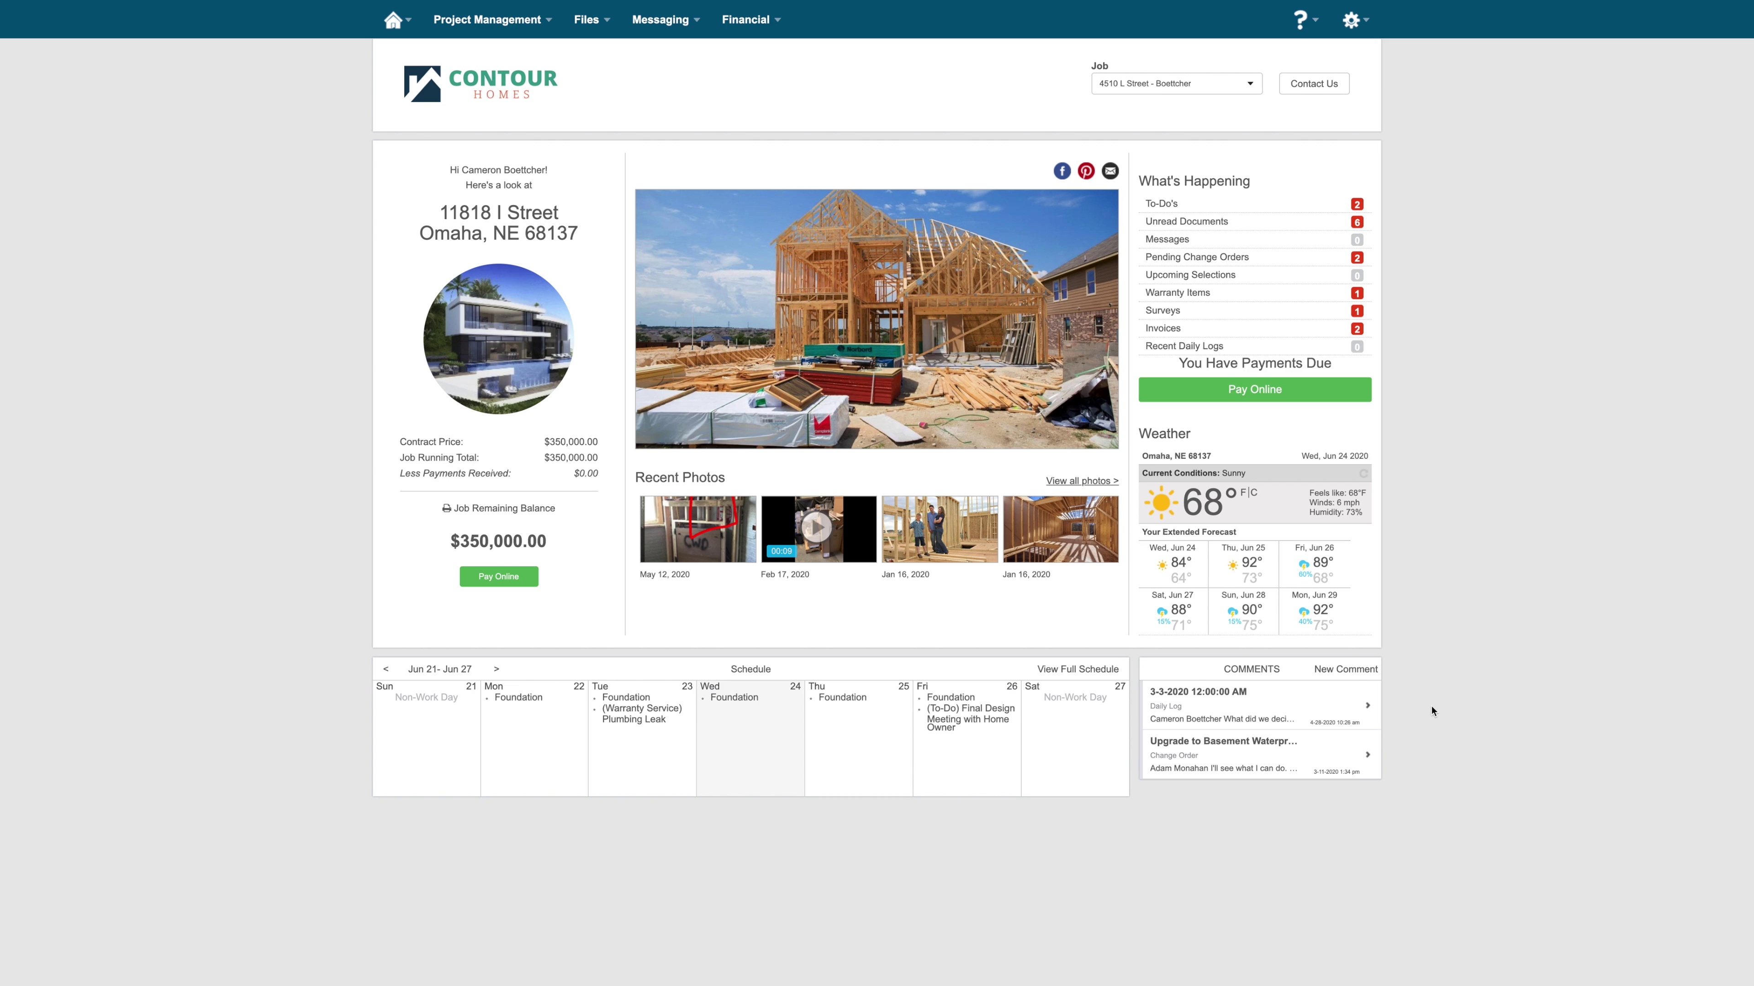
Task: Open the settings gear menu
Action: [1351, 20]
